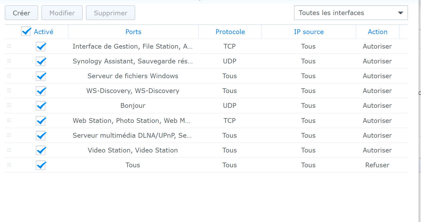Click drag handle for Serveur de fichiers Windows
Viewport: 421px width, 222px height.
coord(9,76)
